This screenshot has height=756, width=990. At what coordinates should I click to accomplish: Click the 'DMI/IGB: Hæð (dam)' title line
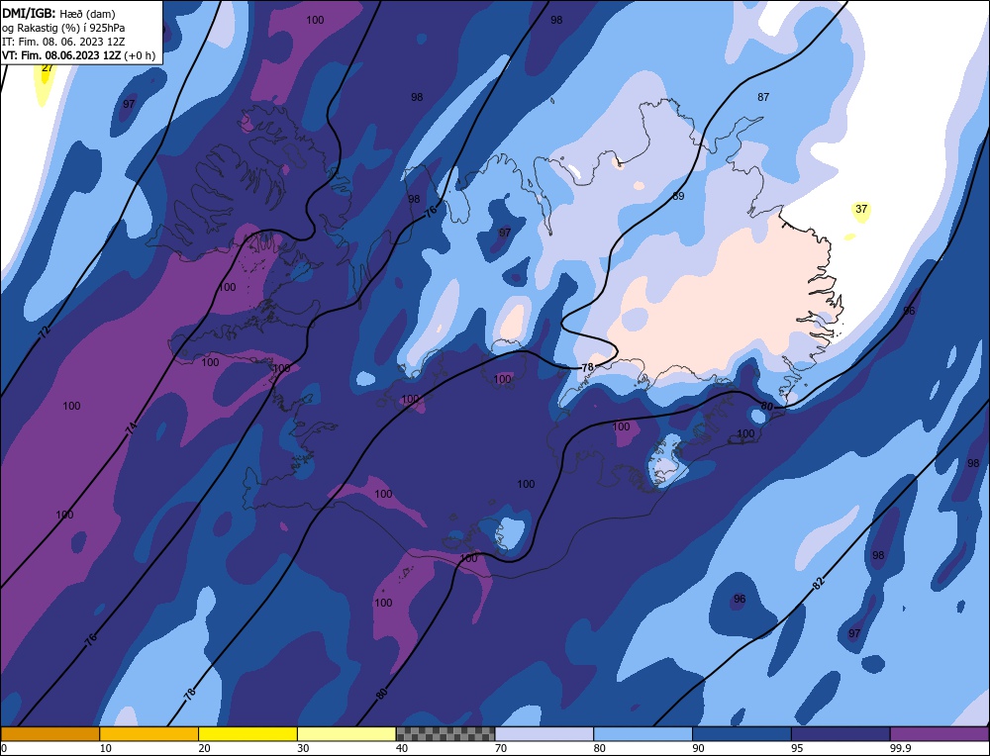[58, 13]
